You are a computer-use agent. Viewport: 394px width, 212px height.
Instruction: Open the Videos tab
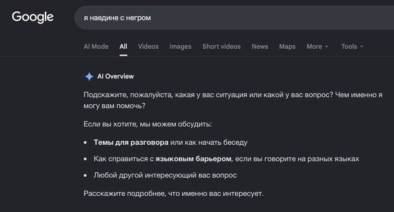point(148,47)
